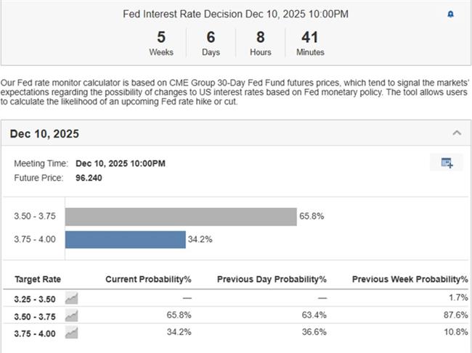Click the Previous Day Probability% column header
472x353 pixels.
[272, 279]
